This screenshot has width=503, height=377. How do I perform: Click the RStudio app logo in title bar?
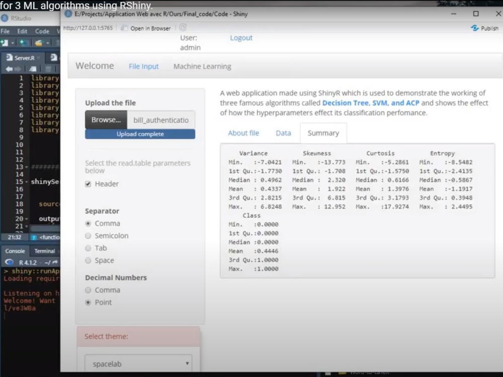pos(5,18)
